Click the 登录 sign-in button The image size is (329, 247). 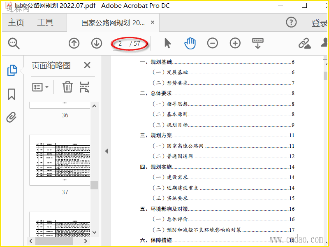click(320, 23)
